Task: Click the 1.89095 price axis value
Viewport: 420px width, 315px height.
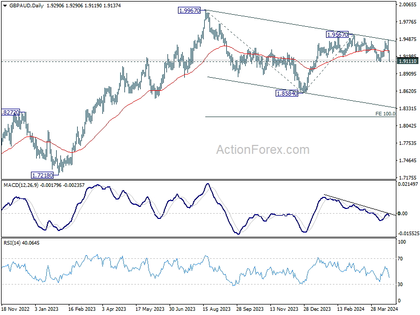Action: coord(408,74)
